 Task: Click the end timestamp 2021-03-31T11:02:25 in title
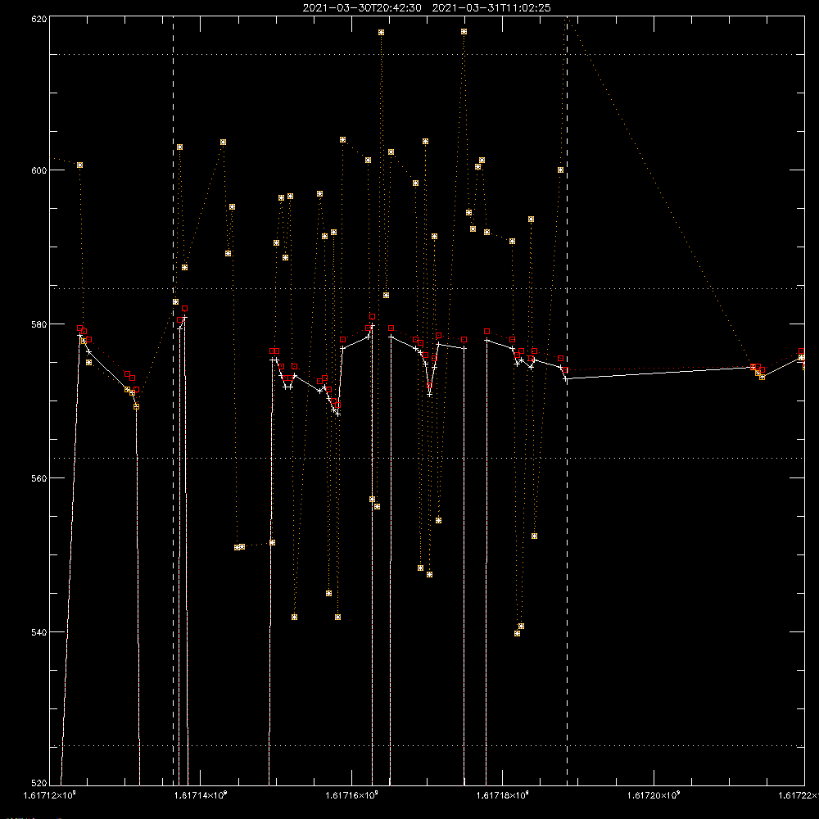pyautogui.click(x=491, y=8)
